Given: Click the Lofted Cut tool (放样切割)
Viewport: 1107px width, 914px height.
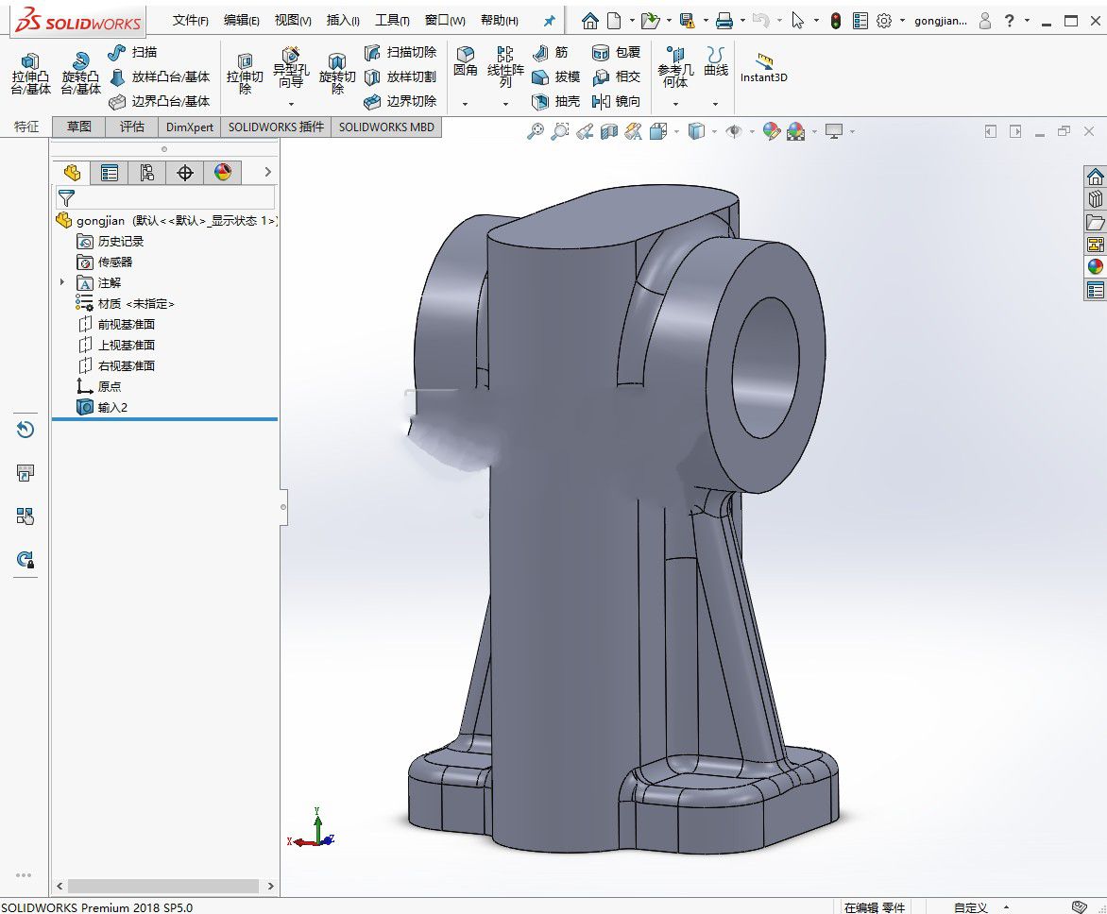Looking at the screenshot, I should click(x=400, y=76).
